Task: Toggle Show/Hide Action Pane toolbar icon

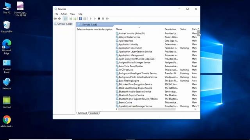Action: (85, 19)
